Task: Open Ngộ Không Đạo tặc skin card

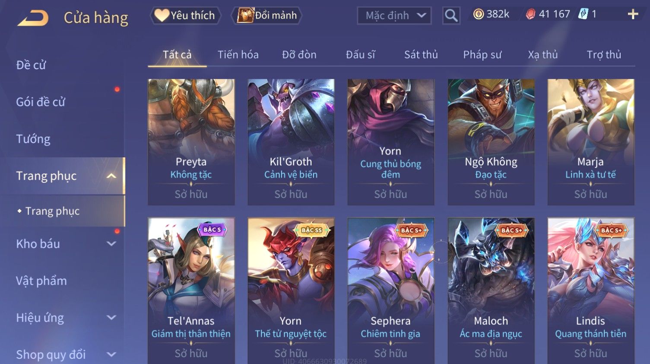Action: click(x=491, y=142)
